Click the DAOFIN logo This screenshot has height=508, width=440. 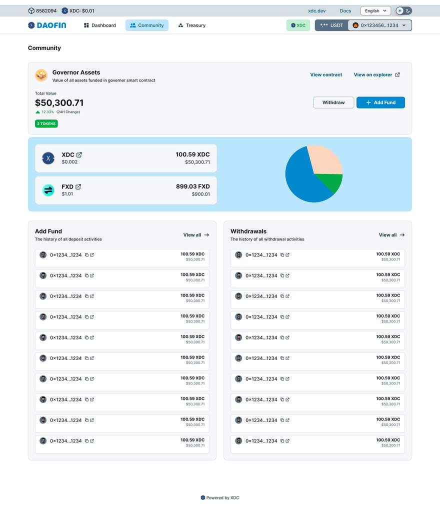[47, 25]
